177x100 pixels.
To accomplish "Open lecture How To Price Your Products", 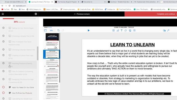I will coord(22,93).
